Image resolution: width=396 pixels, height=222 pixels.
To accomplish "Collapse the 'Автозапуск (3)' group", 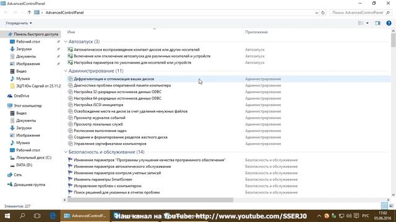I will click(x=66, y=41).
